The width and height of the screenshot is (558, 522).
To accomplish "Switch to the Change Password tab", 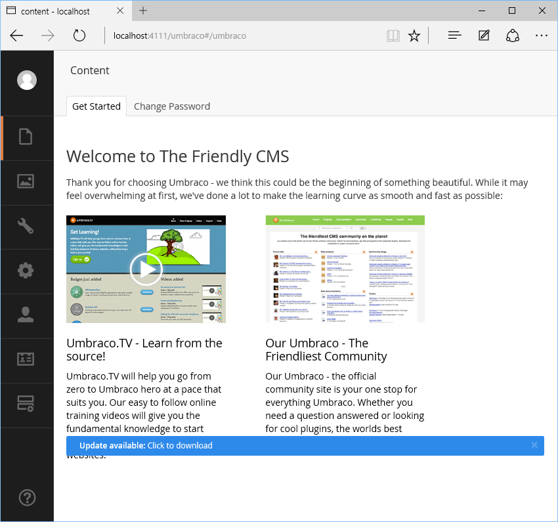I will tap(172, 106).
